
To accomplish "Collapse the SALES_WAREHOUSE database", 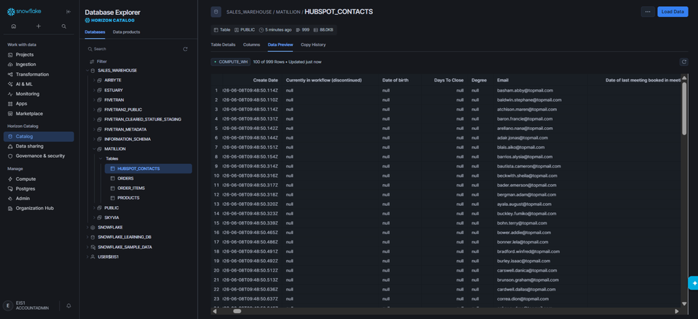I will (87, 71).
